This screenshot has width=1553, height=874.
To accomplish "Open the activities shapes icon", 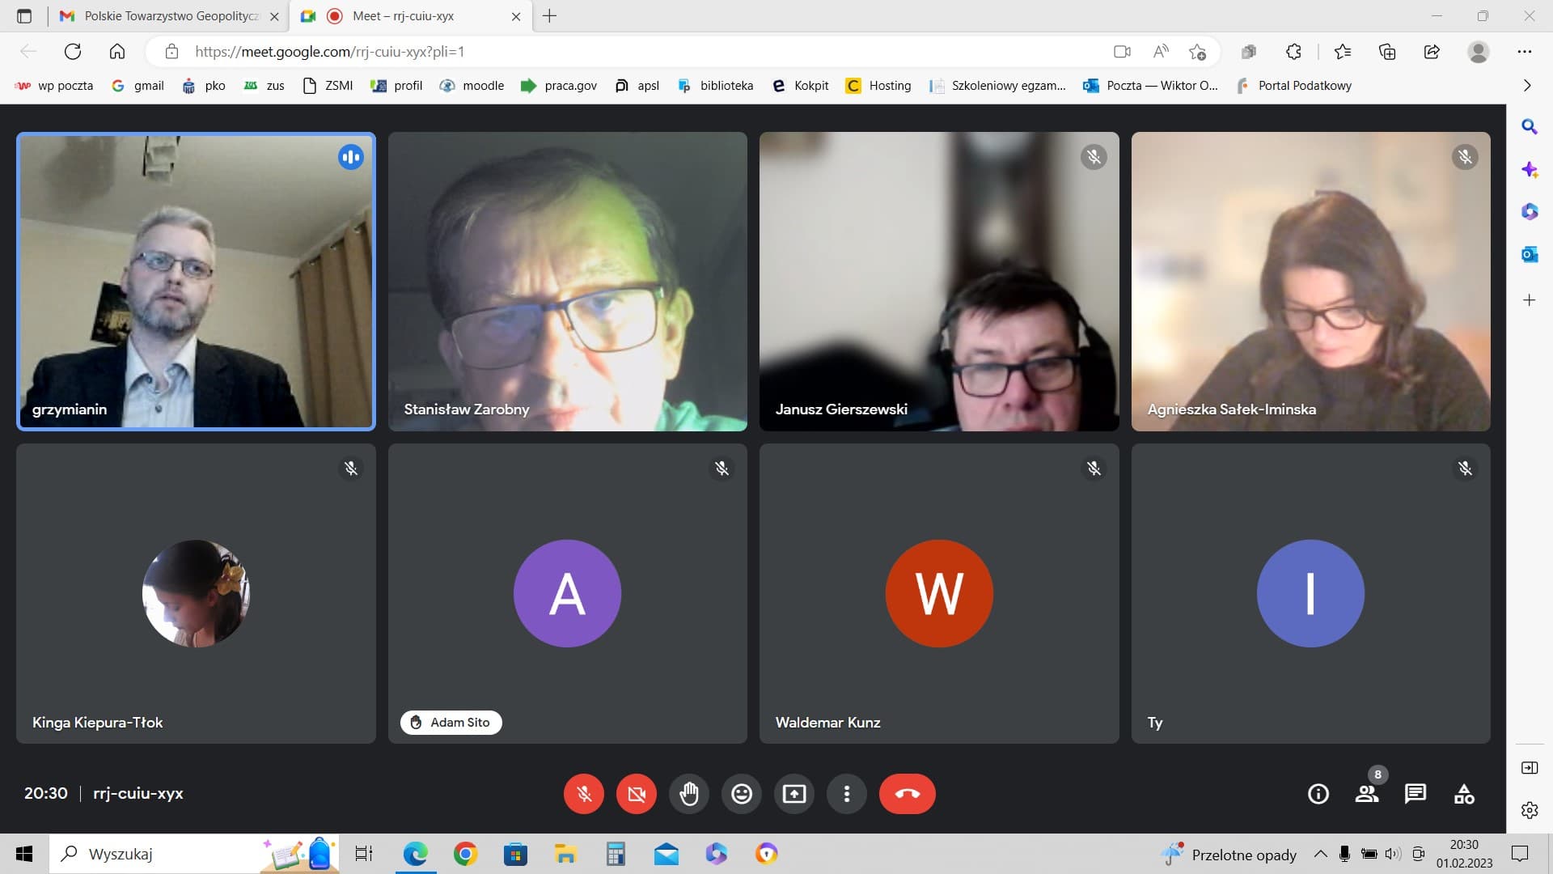I will 1464,794.
